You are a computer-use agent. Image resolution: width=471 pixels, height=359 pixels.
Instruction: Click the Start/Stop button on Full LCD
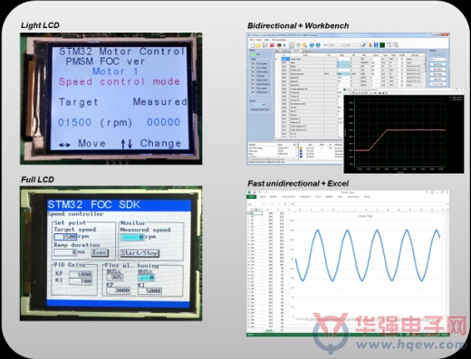coord(139,253)
